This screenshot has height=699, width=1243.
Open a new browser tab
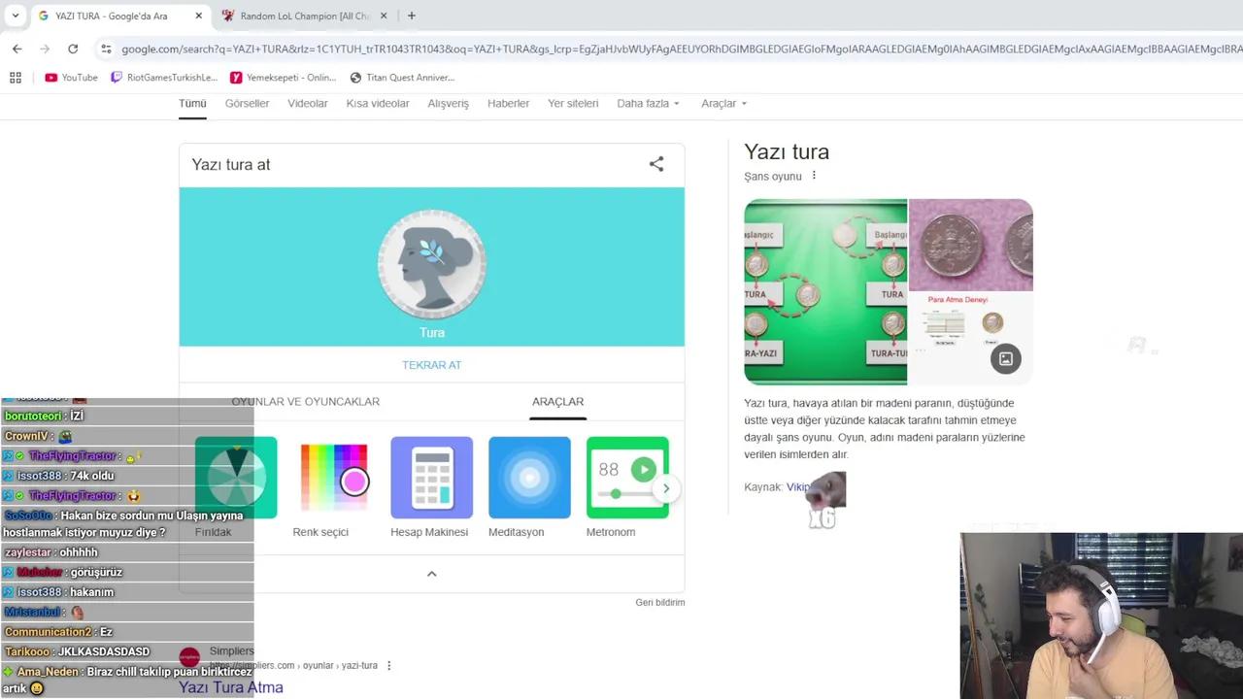(x=412, y=16)
